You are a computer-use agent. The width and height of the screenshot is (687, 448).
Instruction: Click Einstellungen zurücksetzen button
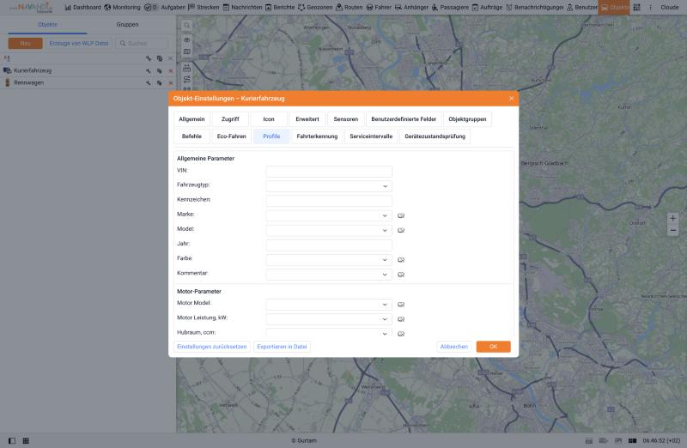coord(211,347)
